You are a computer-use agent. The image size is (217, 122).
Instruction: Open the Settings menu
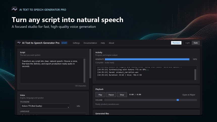(x=76, y=43)
